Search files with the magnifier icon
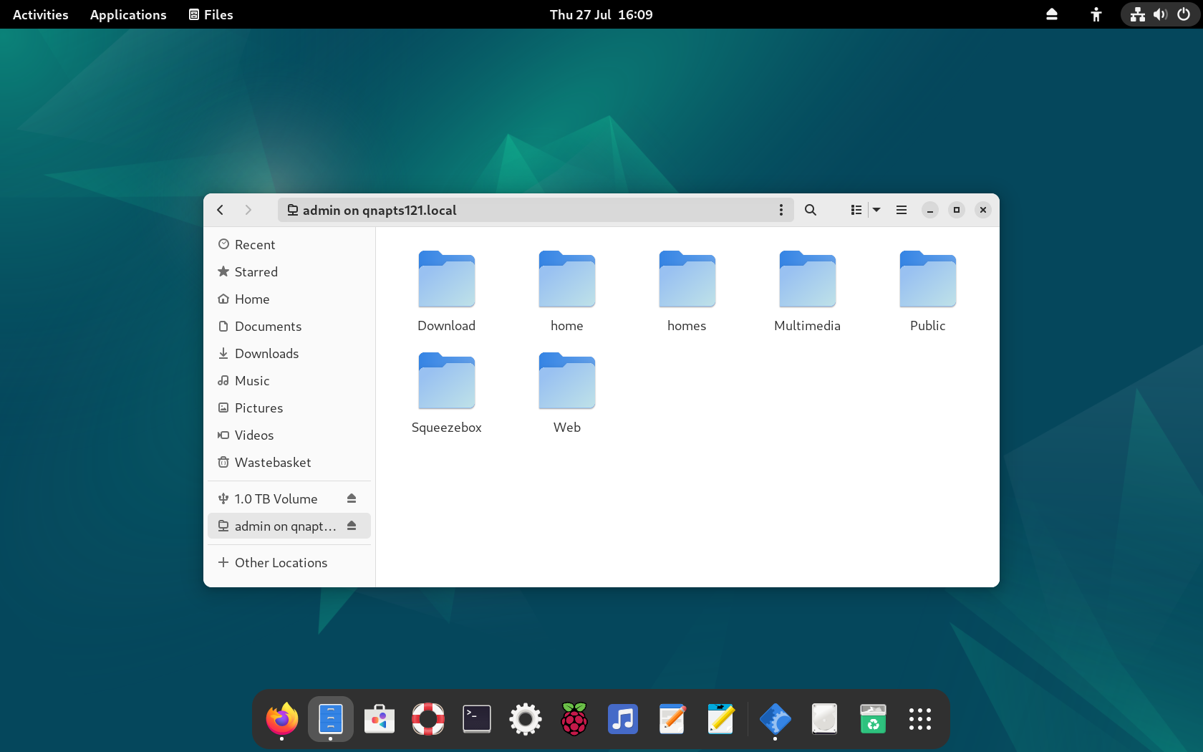Viewport: 1203px width, 752px height. click(x=811, y=210)
